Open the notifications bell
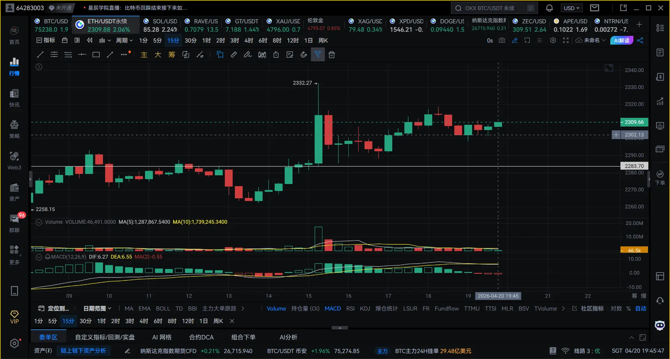670x359 pixels. coord(549,8)
